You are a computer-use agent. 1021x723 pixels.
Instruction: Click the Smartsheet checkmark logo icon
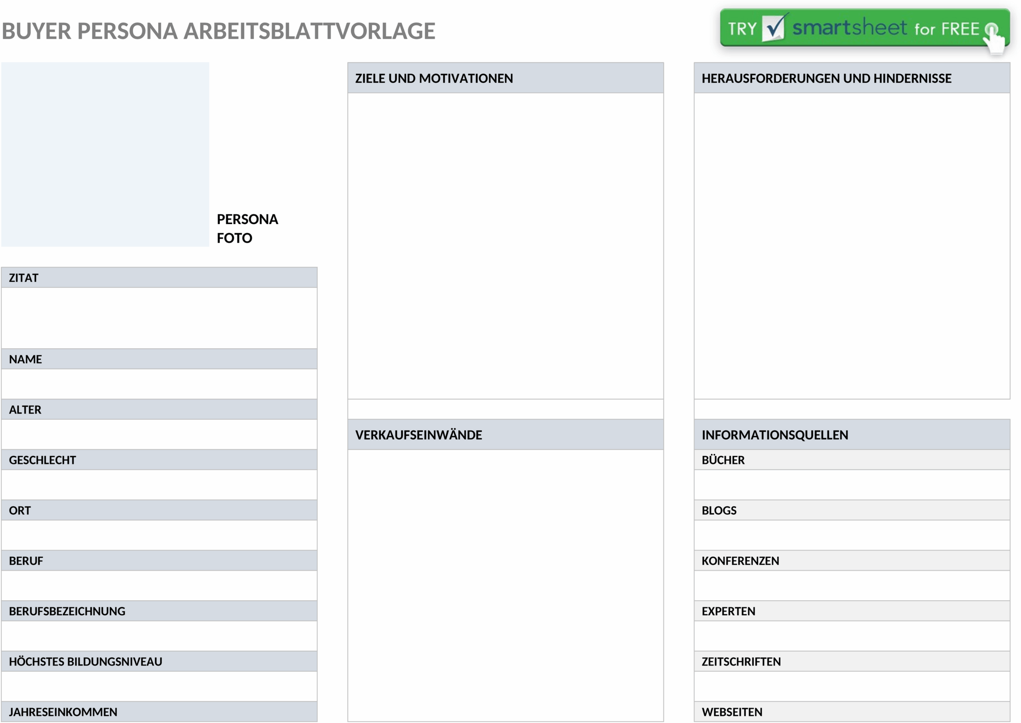click(775, 27)
